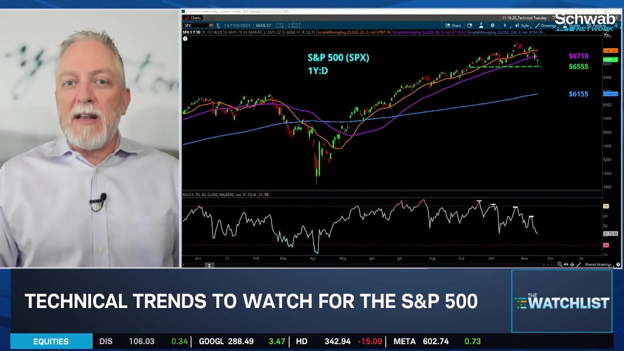The height and width of the screenshot is (351, 624).
Task: Select the $6710 price annotation
Action: pos(579,56)
